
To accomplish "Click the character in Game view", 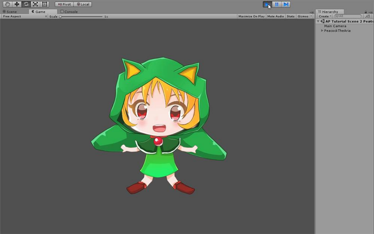I will pyautogui.click(x=159, y=126).
